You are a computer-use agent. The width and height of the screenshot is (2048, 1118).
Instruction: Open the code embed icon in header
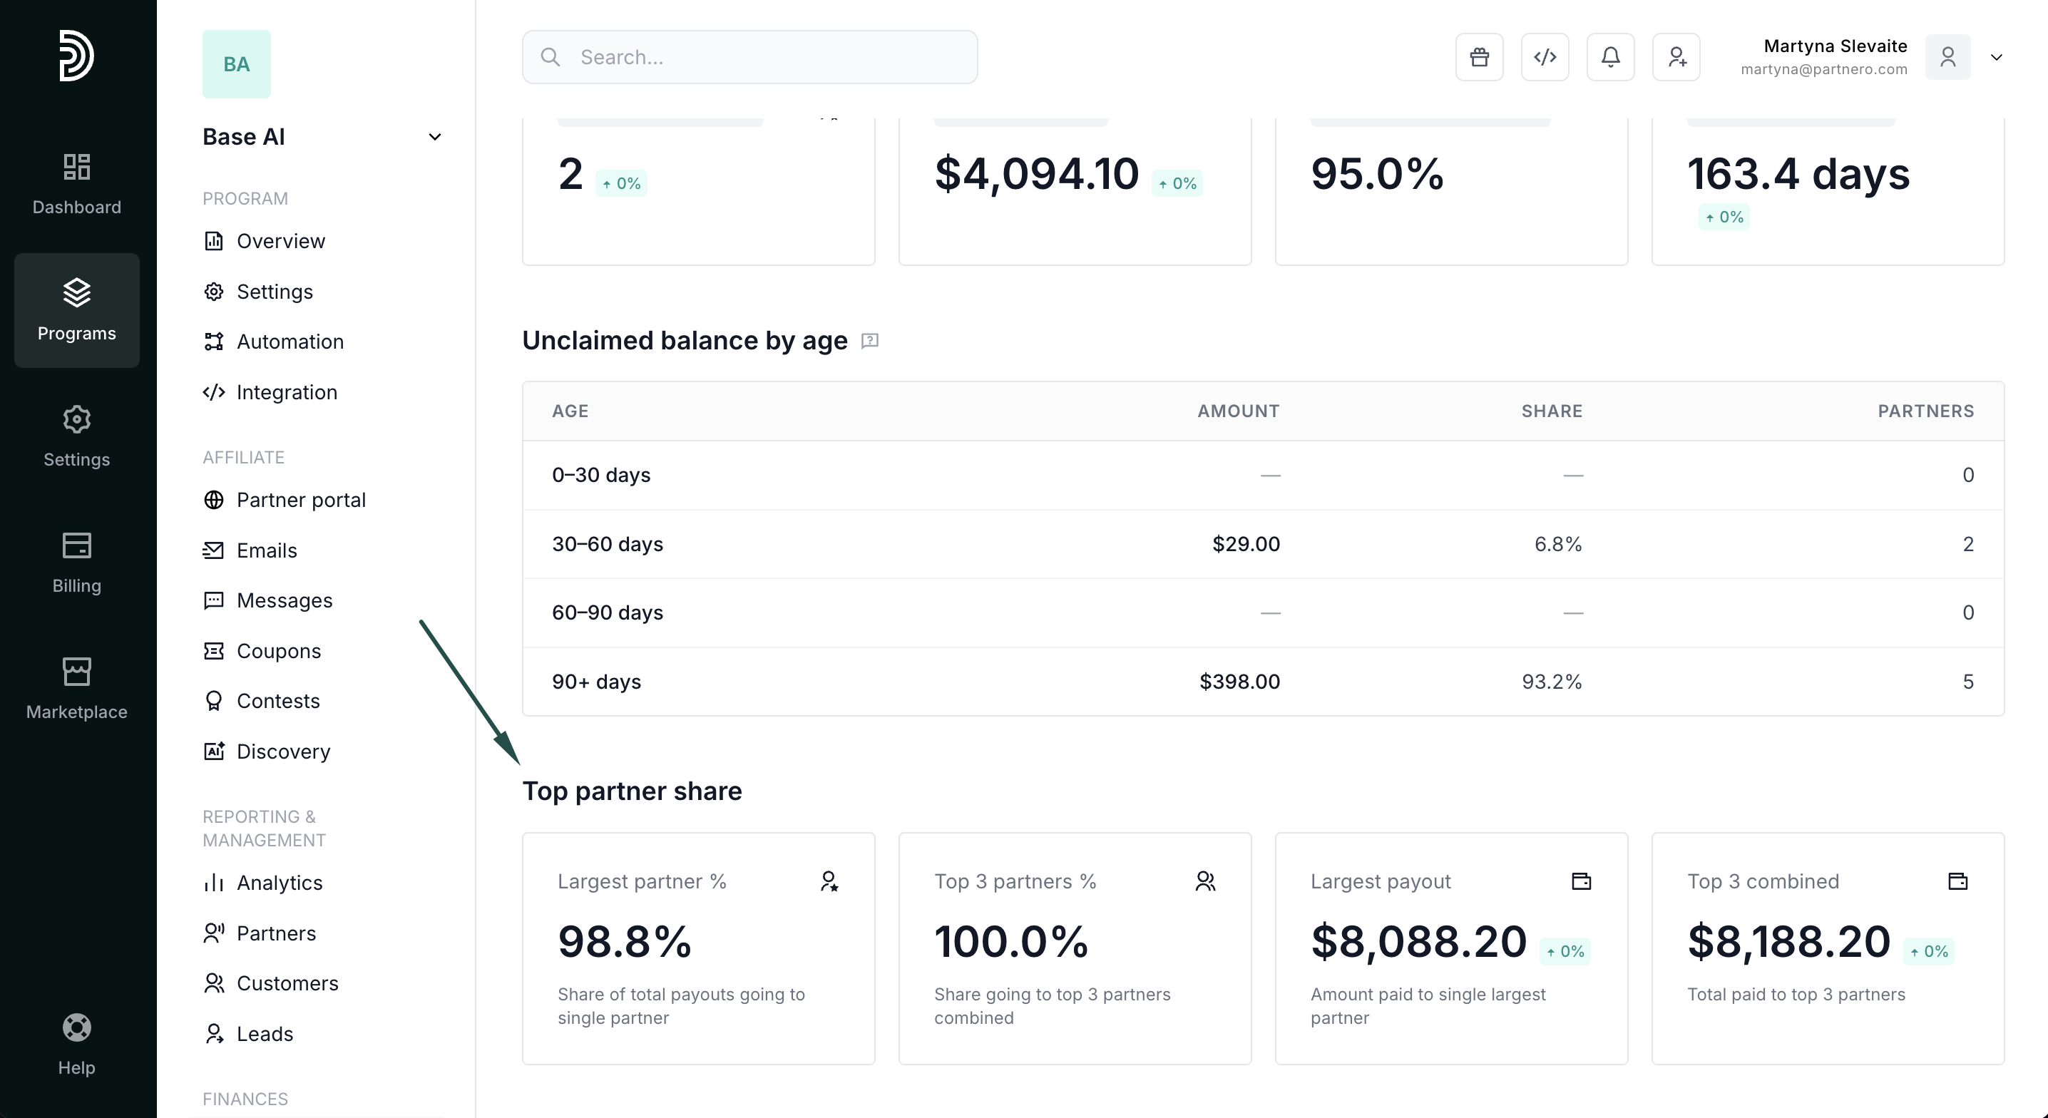(x=1545, y=57)
